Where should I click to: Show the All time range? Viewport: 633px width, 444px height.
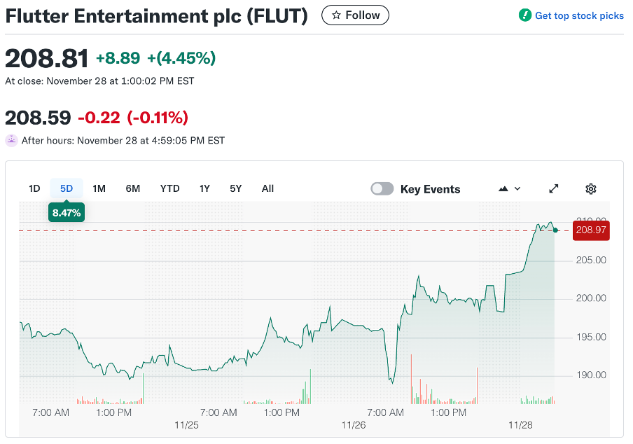[267, 188]
